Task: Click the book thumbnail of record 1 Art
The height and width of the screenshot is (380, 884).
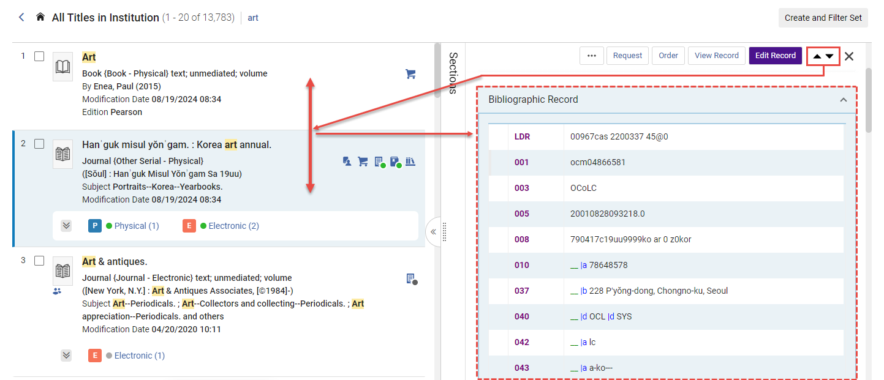Action: coord(63,67)
